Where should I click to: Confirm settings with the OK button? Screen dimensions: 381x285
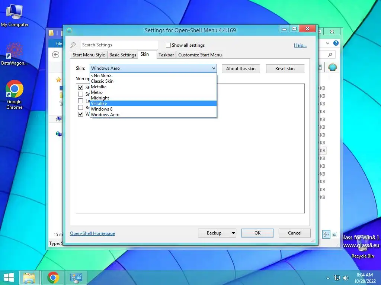[x=257, y=233]
